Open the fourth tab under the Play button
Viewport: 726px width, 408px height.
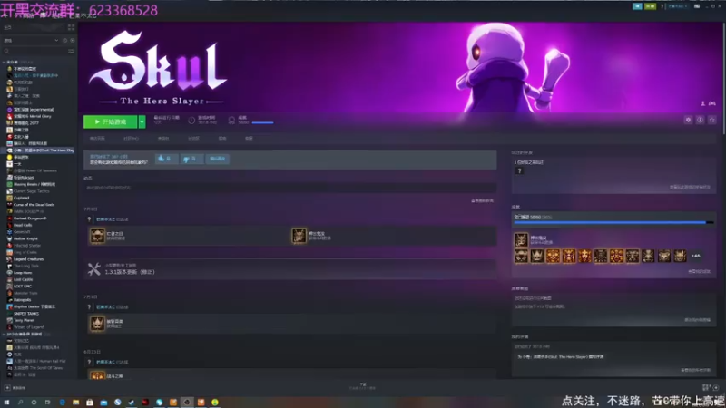pos(193,139)
